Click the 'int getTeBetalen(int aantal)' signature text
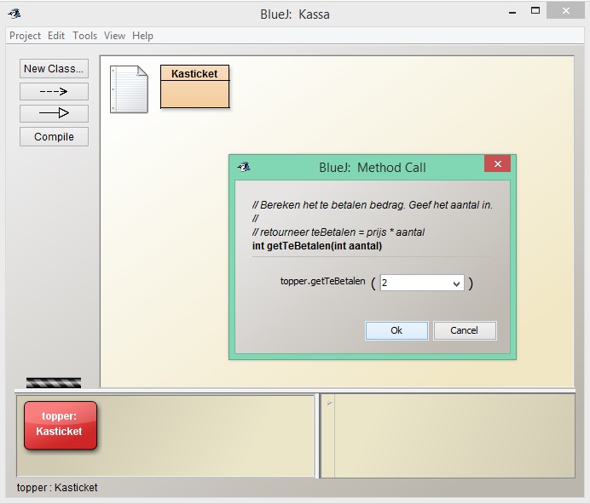 pos(317,246)
